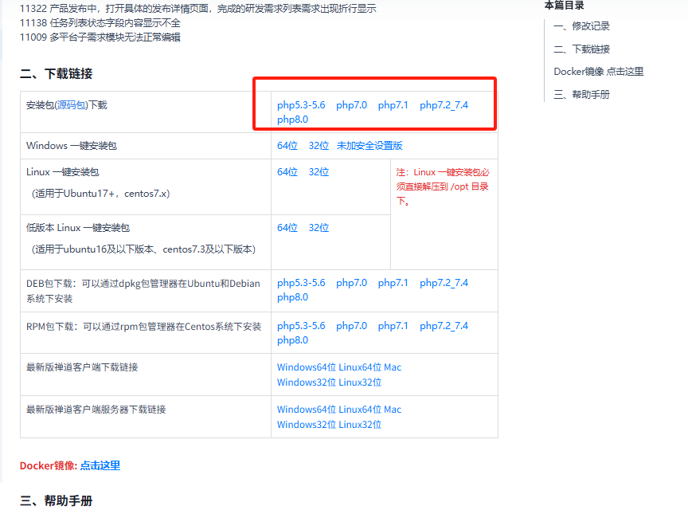Download php8.0 DEB package
688x510 pixels.
pyautogui.click(x=293, y=297)
